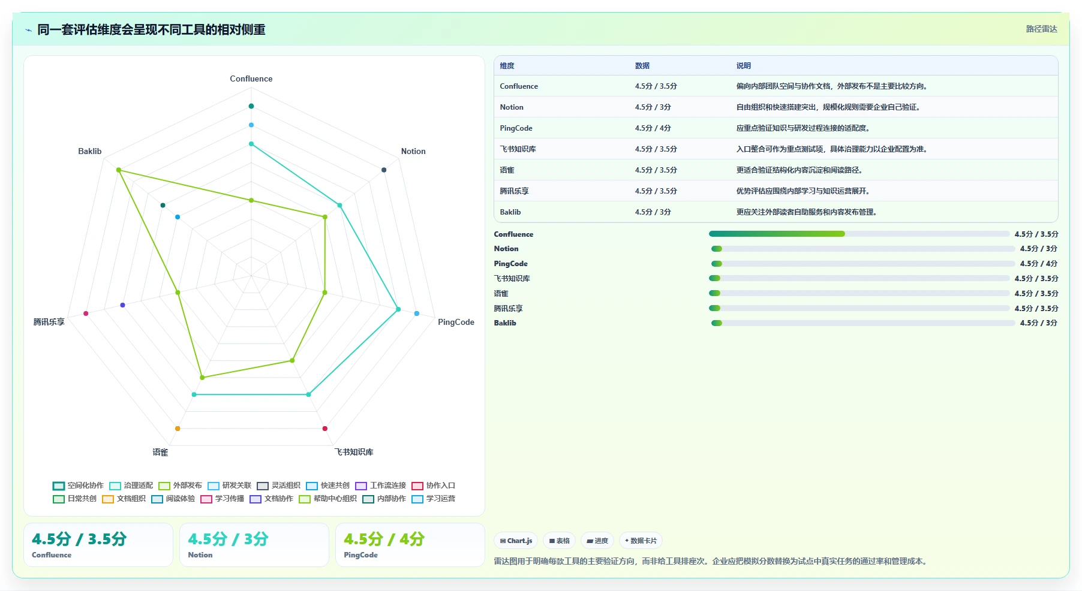The height and width of the screenshot is (591, 1082).
Task: Click the 语雀 progress bar
Action: pyautogui.click(x=859, y=293)
